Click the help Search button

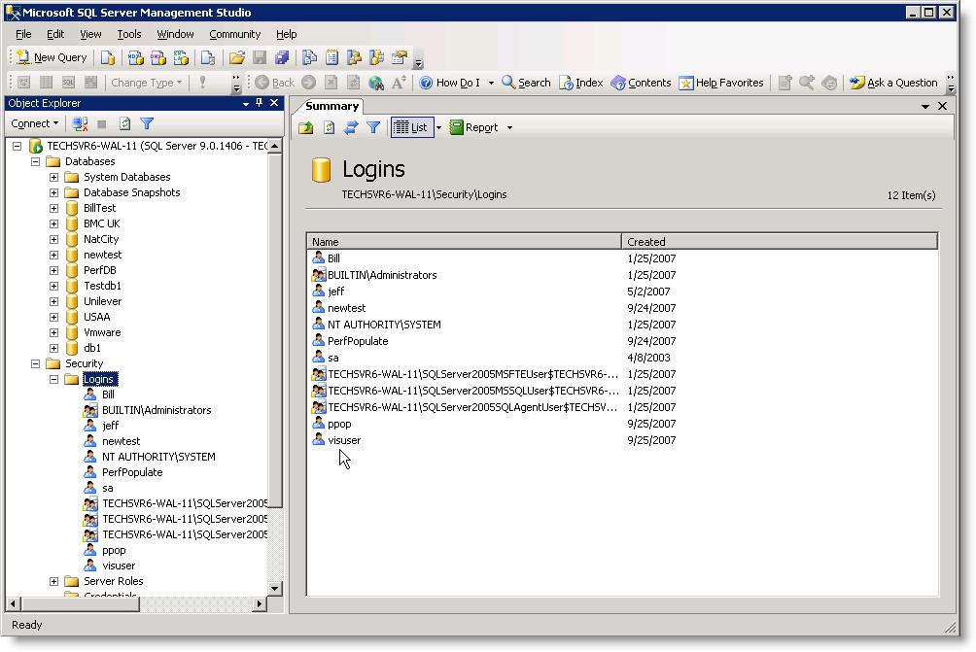click(x=527, y=83)
